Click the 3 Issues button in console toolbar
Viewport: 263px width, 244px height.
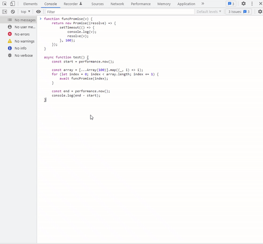(x=239, y=11)
